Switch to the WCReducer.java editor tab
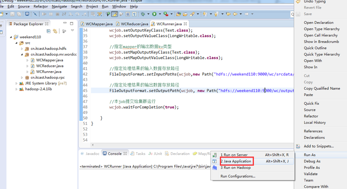This screenshot has width=347, height=189. click(x=132, y=24)
